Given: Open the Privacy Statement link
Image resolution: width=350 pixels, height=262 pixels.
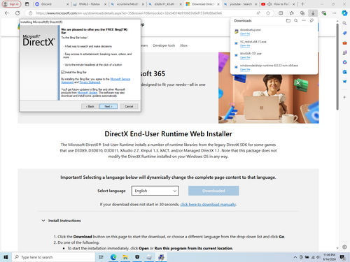Looking at the screenshot, I should click(x=90, y=82).
